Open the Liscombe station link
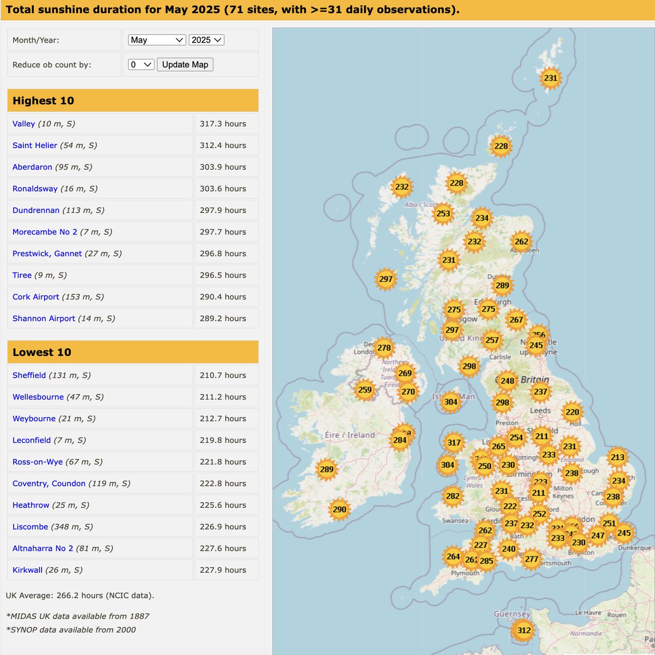655x655 pixels. [30, 527]
